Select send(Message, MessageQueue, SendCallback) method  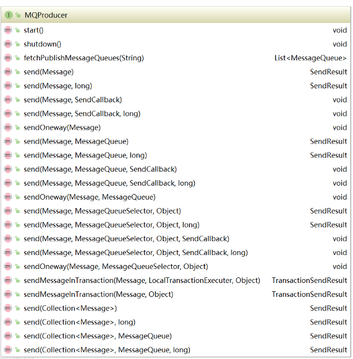coord(100,169)
